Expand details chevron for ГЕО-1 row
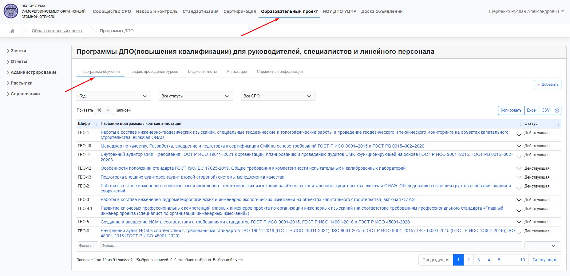The image size is (570, 276). 519,135
